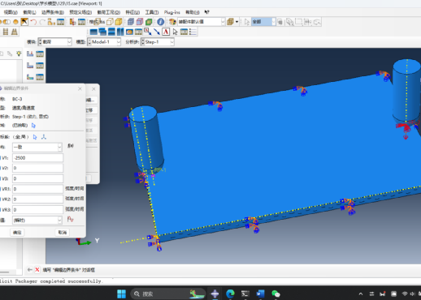The image size is (421, 300).
Task: Open the Module dropdown
Action: pos(54,42)
